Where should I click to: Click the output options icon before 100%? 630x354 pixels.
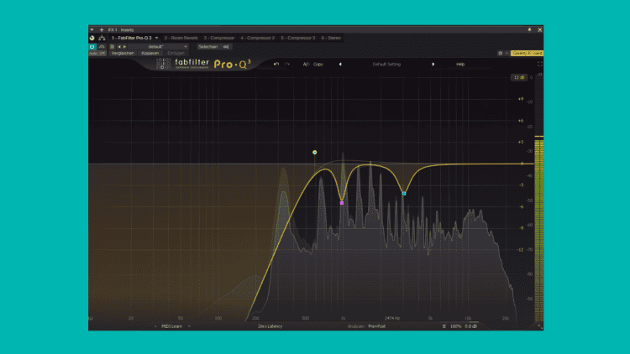click(444, 326)
